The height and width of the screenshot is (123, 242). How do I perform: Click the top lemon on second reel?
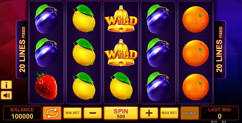[x=84, y=19]
